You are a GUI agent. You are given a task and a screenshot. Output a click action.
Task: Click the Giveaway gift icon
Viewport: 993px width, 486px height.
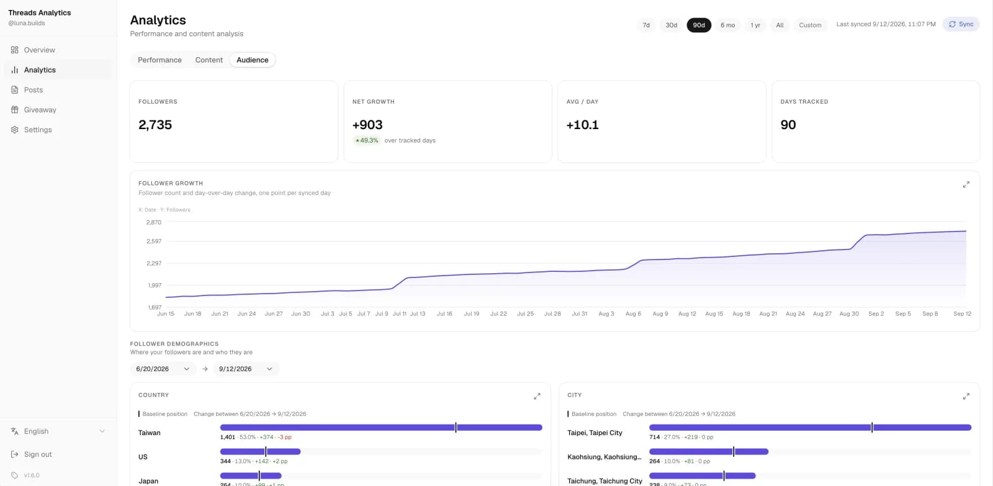coord(14,109)
